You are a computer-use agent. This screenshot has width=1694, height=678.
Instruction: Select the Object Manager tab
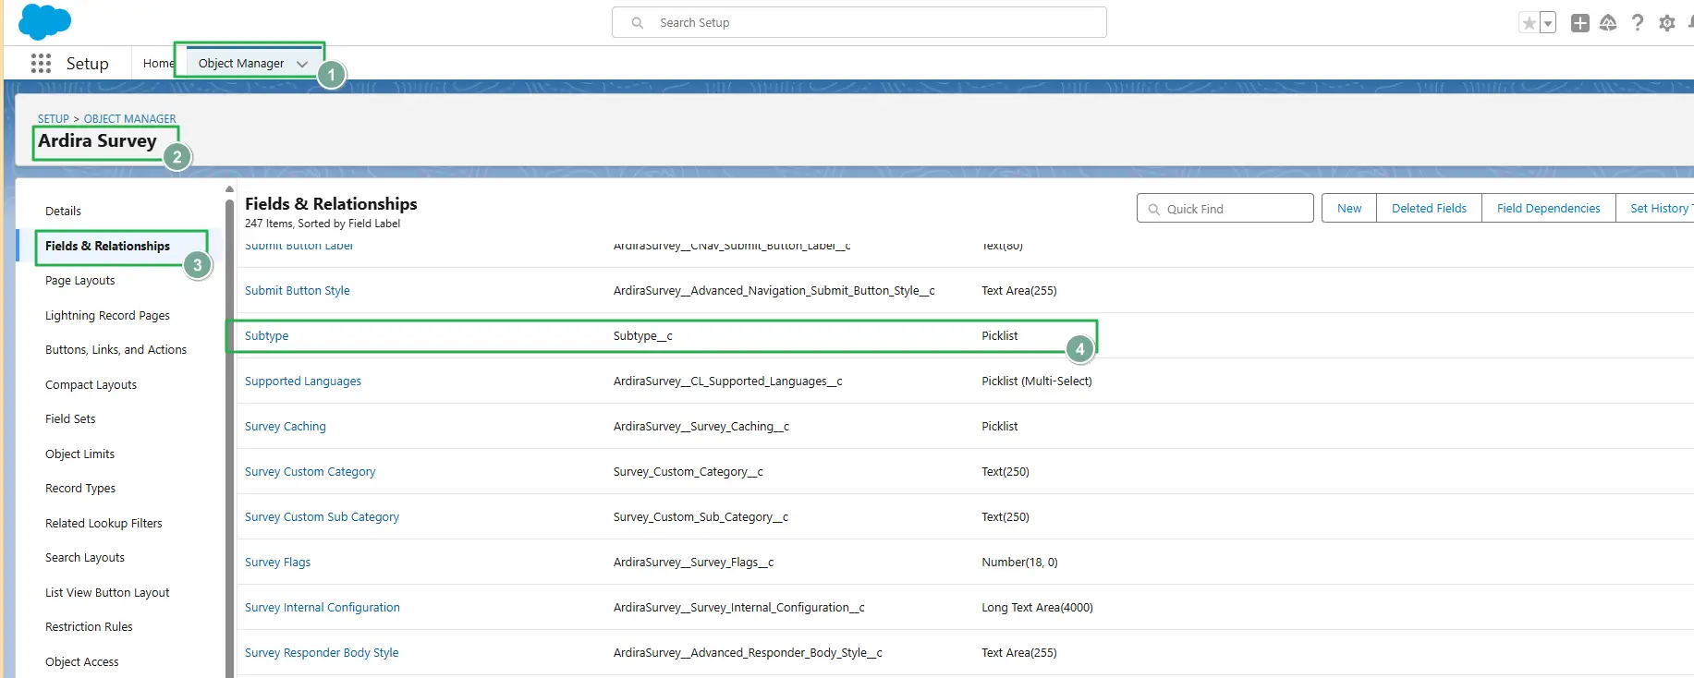(x=241, y=63)
